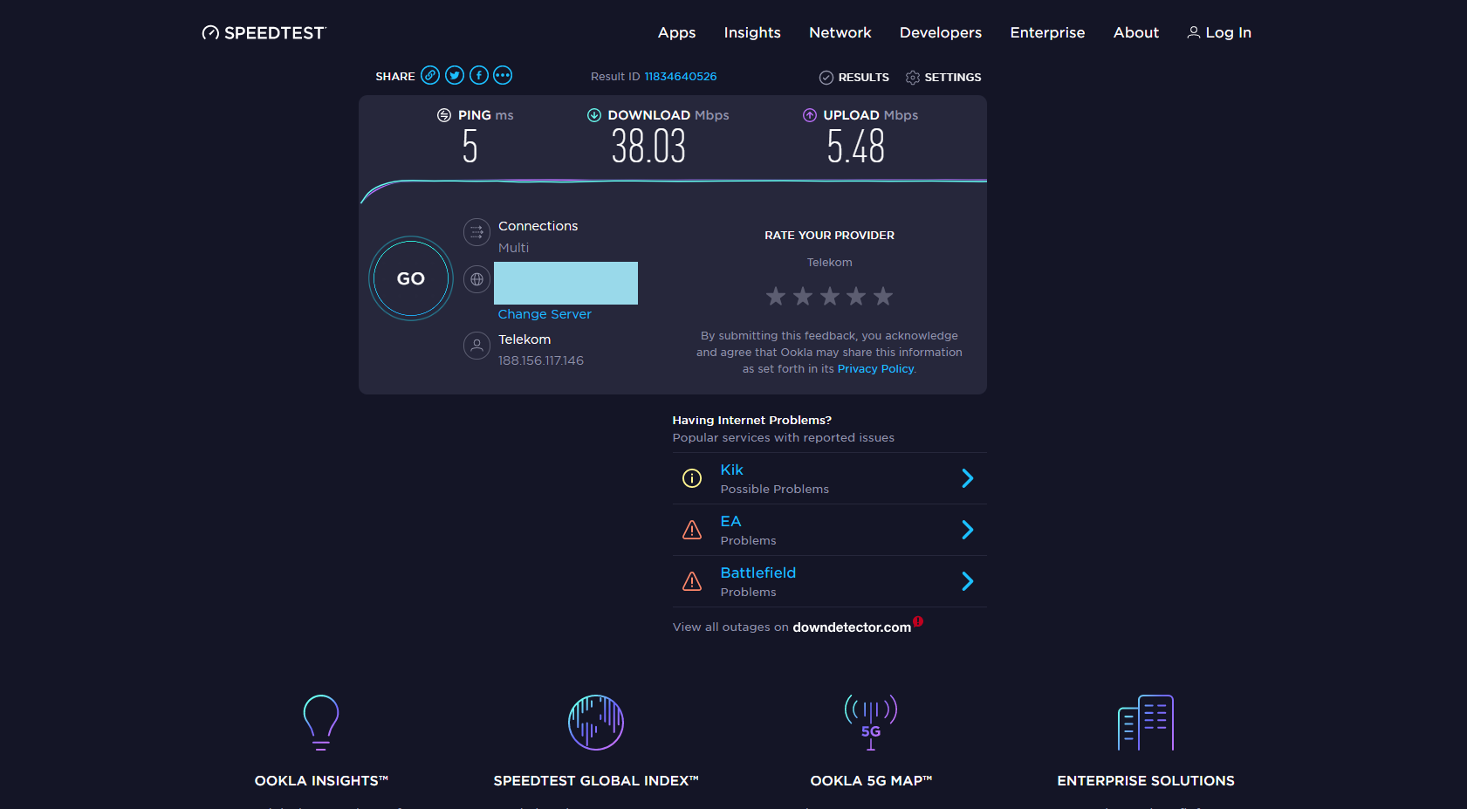The image size is (1467, 809).
Task: Open more sharing options icon
Action: point(503,75)
